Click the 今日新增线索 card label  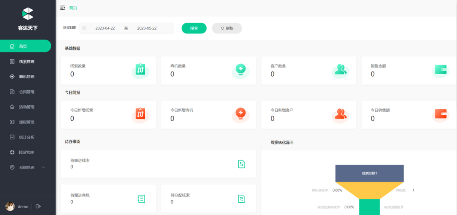coord(82,110)
